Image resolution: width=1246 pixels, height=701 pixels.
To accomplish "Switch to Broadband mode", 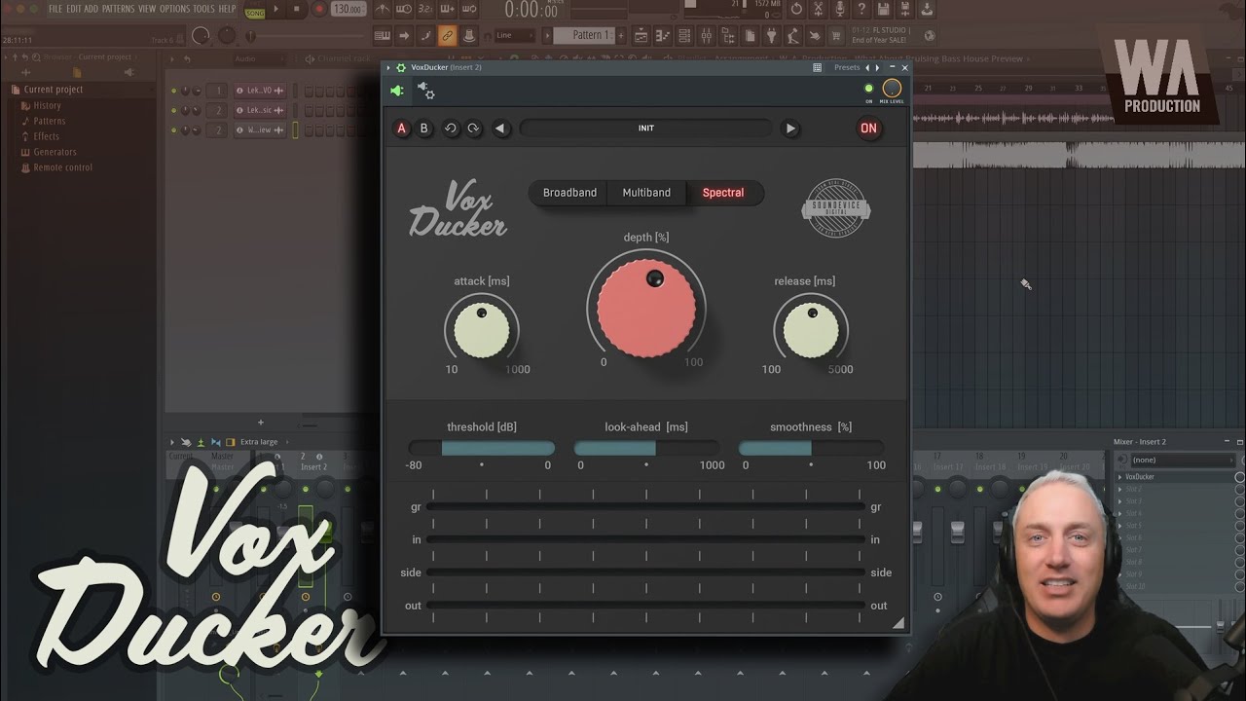I will (569, 193).
